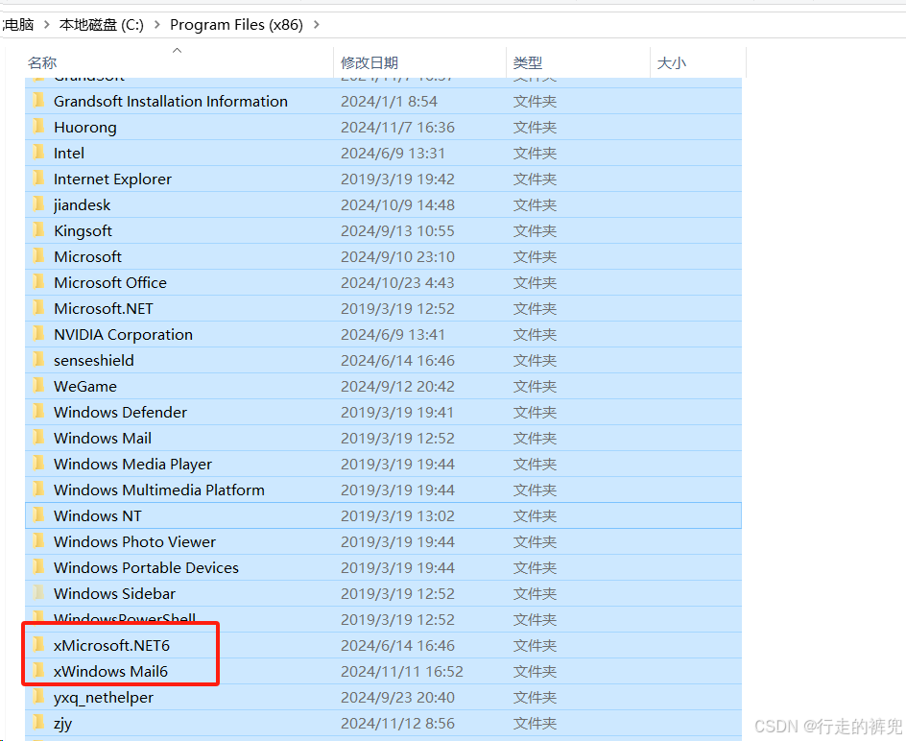Click the Windows Media Player folder icon

tap(38, 463)
